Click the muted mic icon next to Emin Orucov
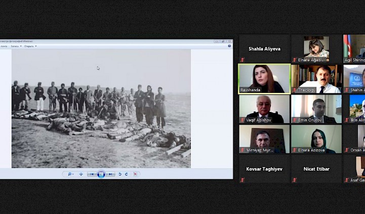 click(295, 120)
